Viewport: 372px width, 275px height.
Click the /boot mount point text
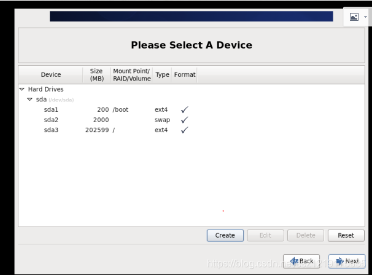coord(120,110)
